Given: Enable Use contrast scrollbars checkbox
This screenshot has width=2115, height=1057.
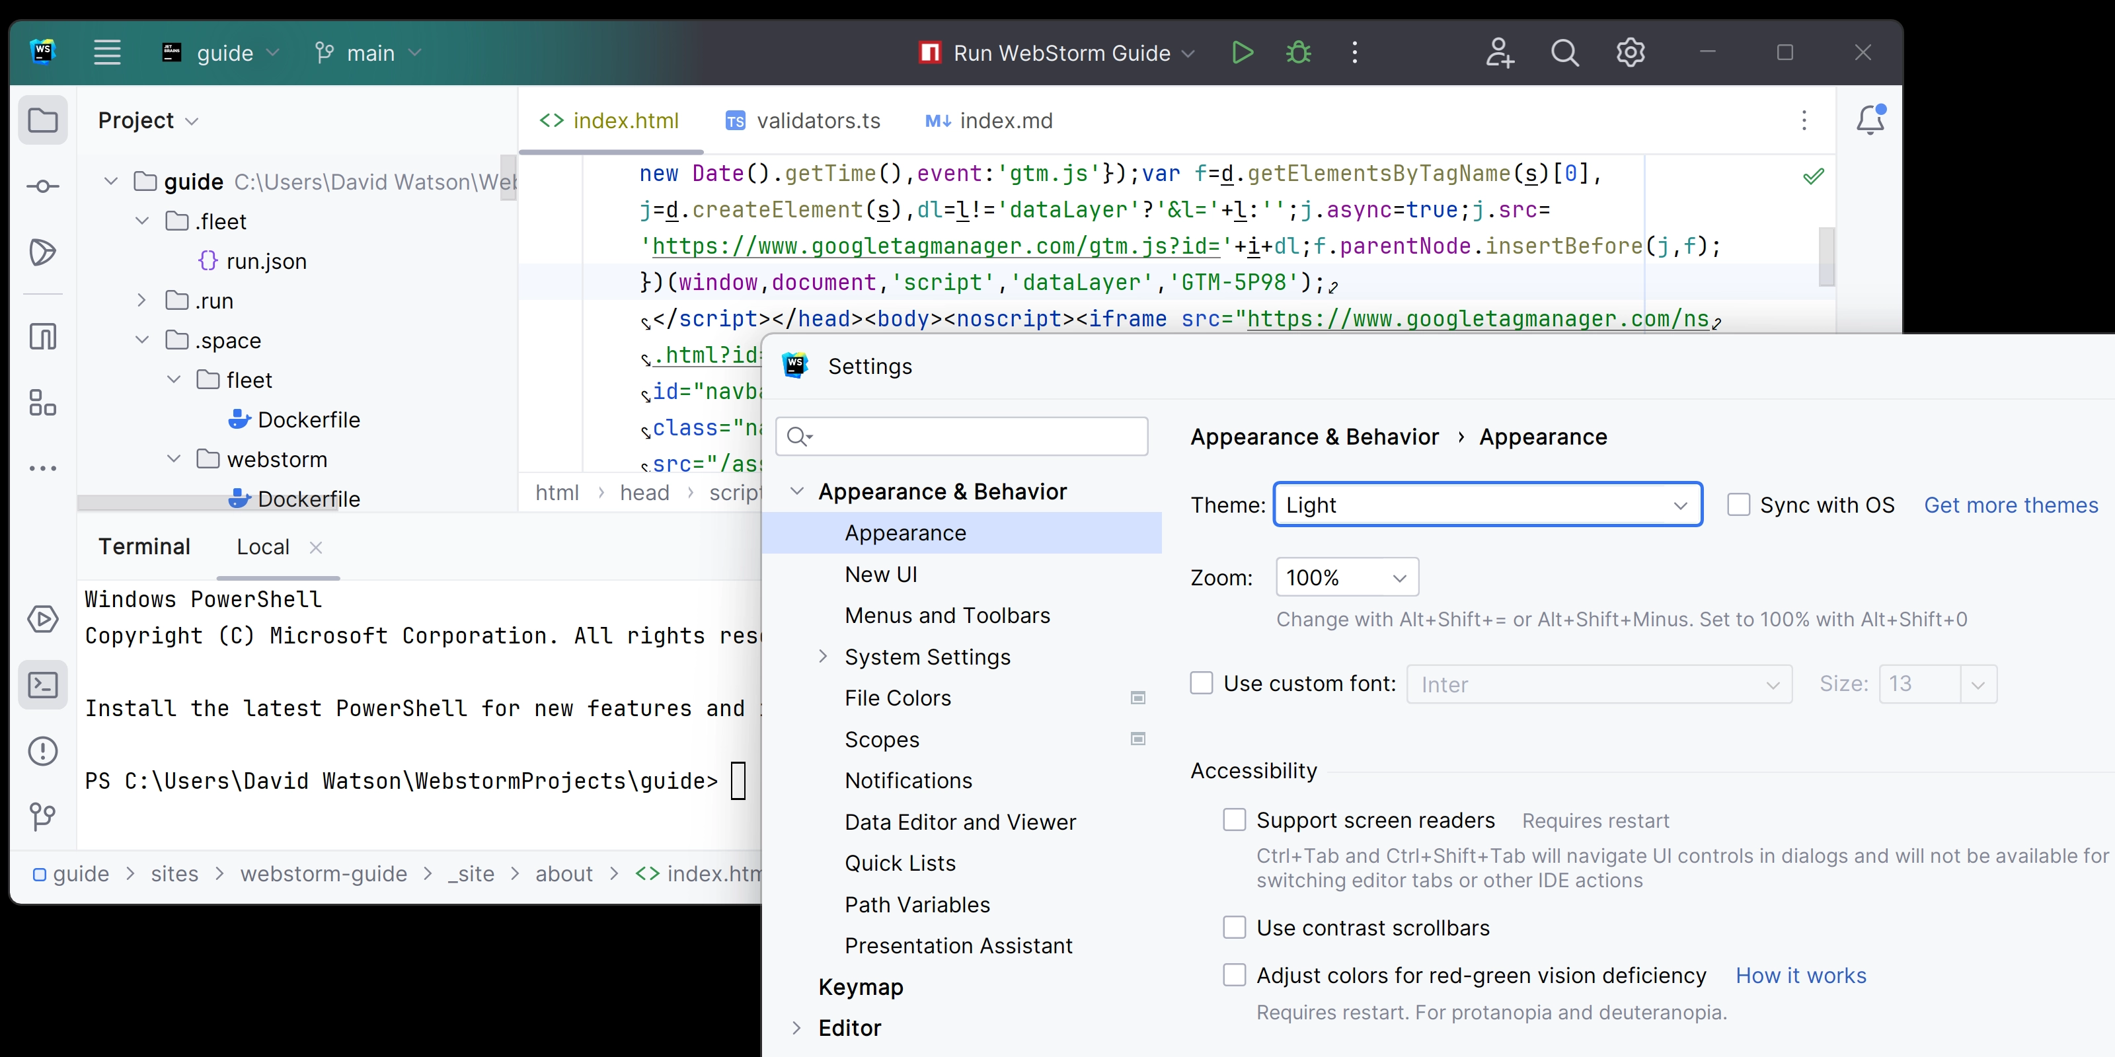Looking at the screenshot, I should tap(1233, 928).
